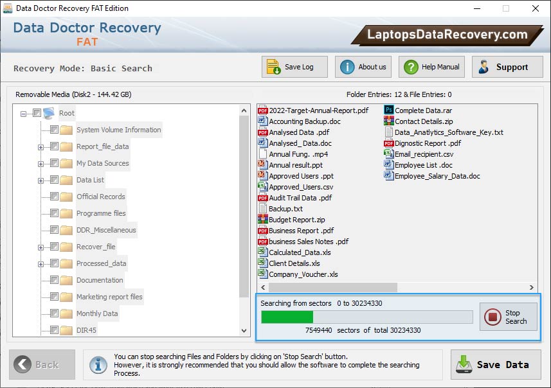Stop the sector search

tap(508, 317)
